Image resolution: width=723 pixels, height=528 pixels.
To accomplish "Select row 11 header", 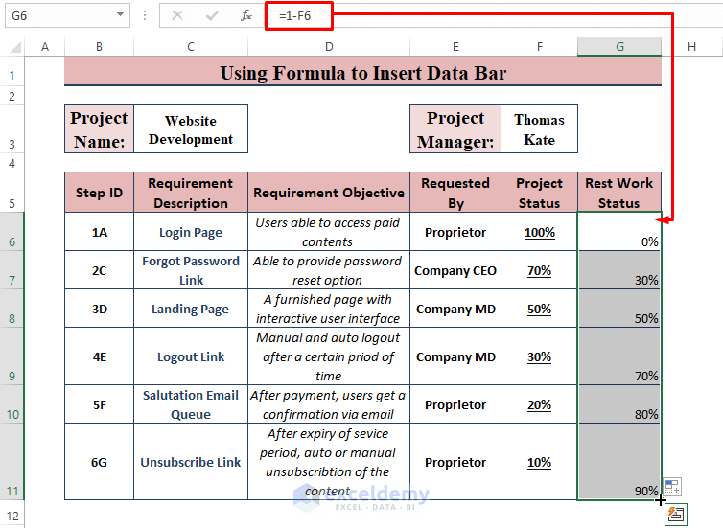I will tap(12, 462).
